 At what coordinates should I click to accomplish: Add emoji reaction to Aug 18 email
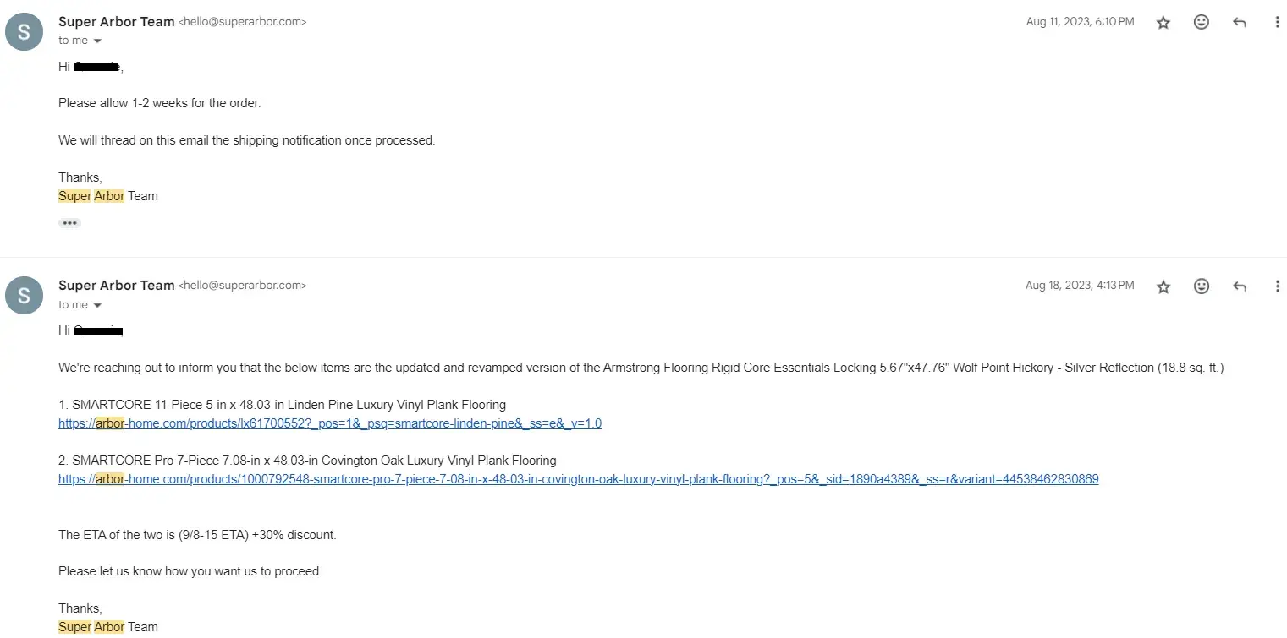point(1202,286)
